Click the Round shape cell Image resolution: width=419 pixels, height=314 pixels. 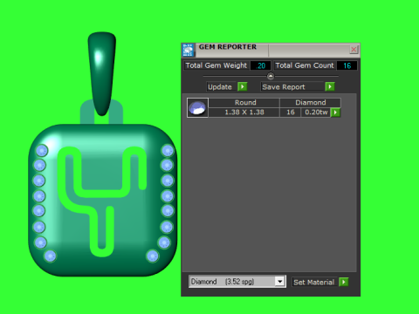point(244,103)
